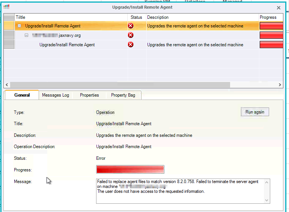Click the Tiltle column header
Viewport: 289px width, 212px height.
71,17
